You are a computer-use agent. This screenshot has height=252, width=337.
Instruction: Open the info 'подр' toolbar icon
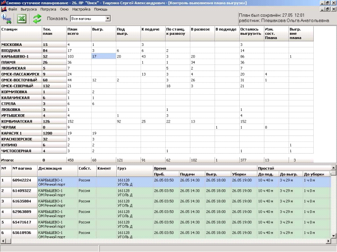[x=7, y=19]
